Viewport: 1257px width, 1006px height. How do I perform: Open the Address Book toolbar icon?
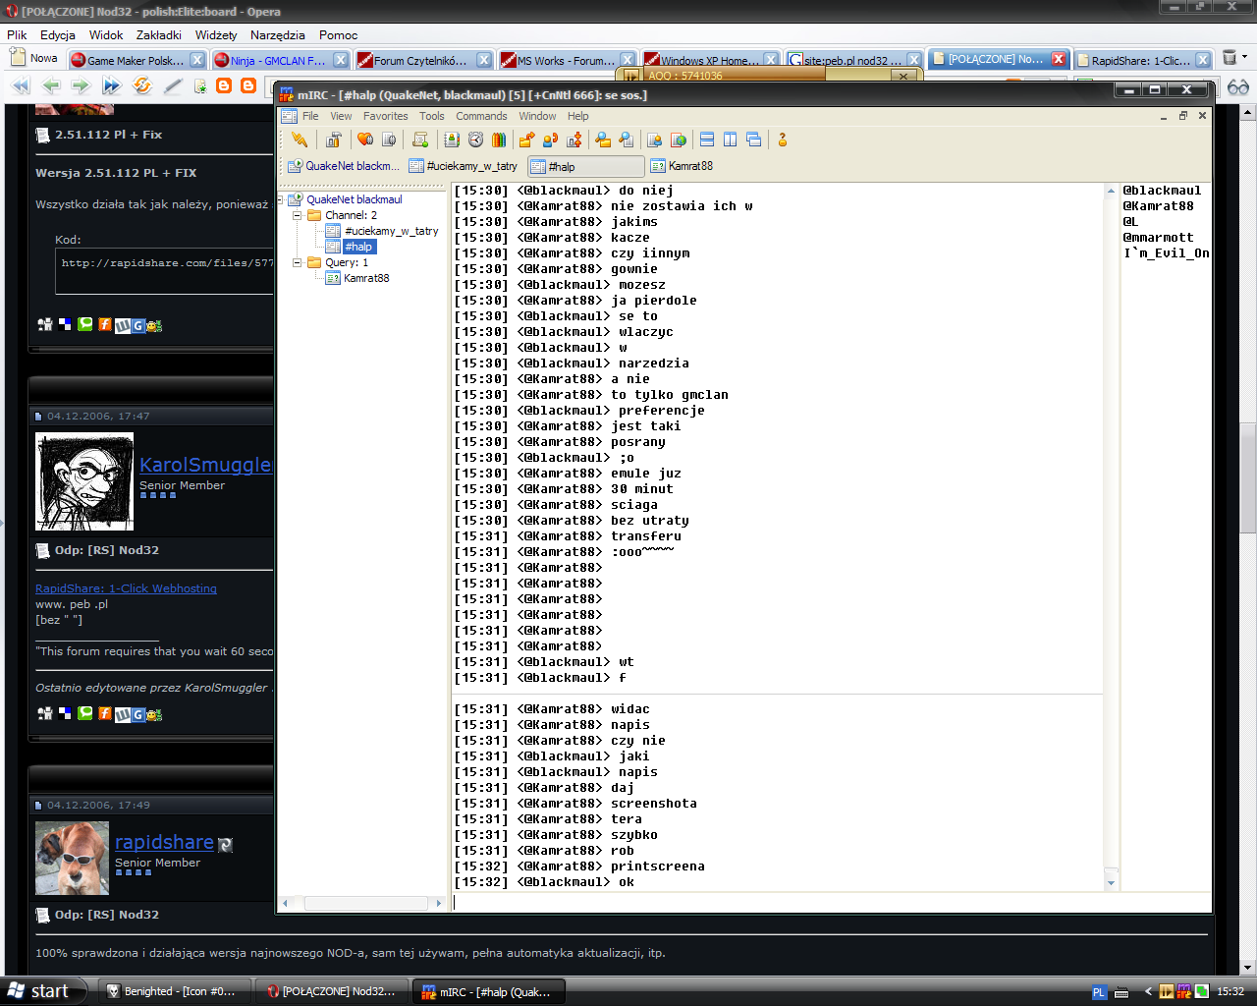452,140
